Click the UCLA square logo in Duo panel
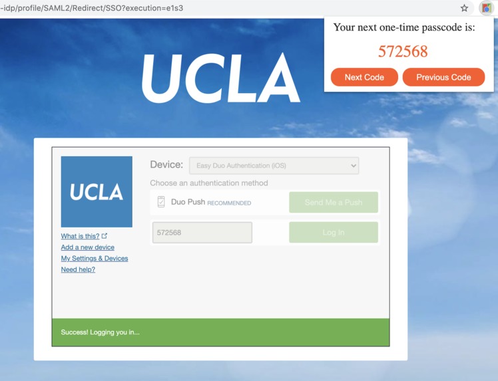Viewport: 498px width, 381px height. pos(97,191)
